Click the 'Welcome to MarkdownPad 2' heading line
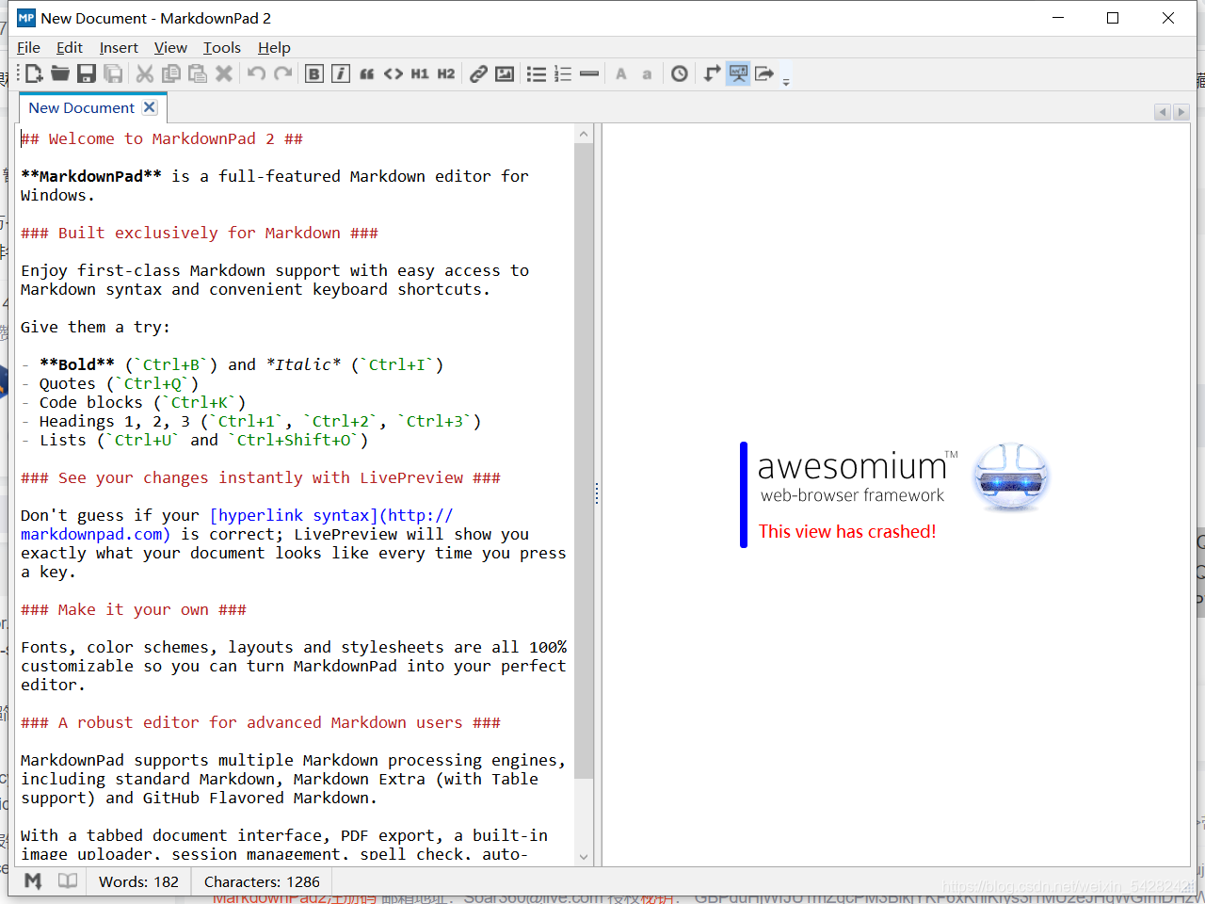The width and height of the screenshot is (1205, 904). pyautogui.click(x=162, y=138)
